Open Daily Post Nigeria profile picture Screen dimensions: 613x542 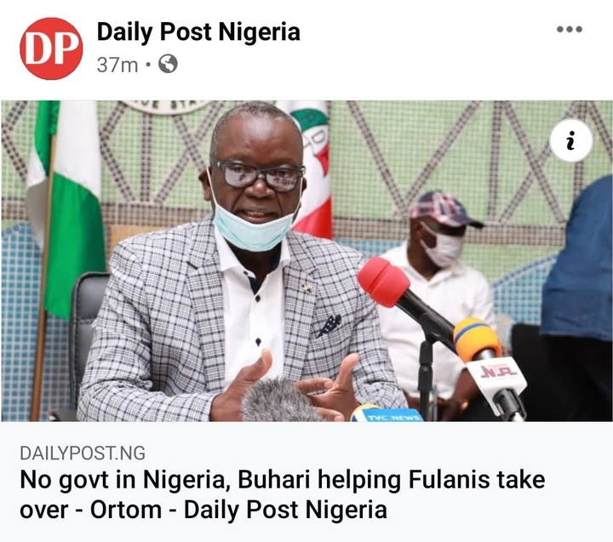click(51, 48)
